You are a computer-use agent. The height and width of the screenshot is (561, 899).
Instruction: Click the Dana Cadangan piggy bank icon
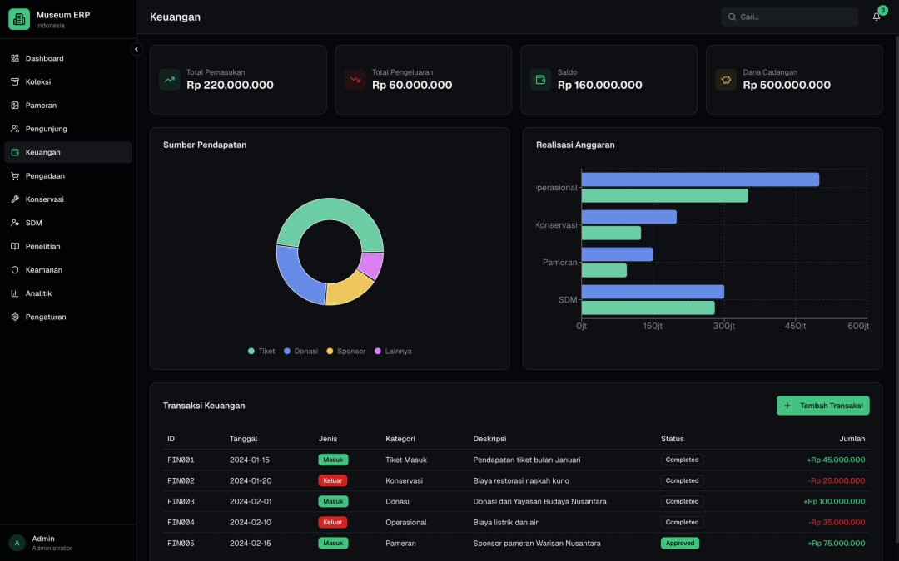726,80
